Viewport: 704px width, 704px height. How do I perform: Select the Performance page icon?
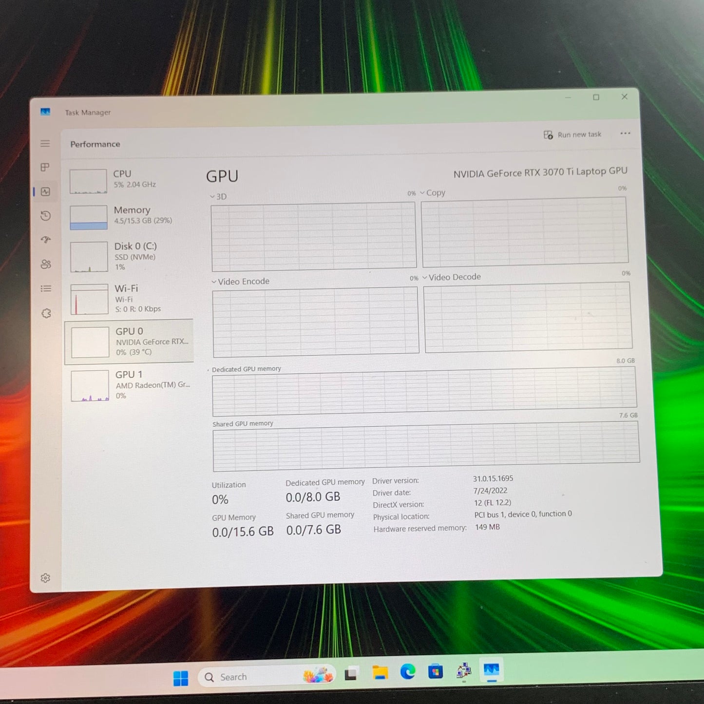point(46,192)
